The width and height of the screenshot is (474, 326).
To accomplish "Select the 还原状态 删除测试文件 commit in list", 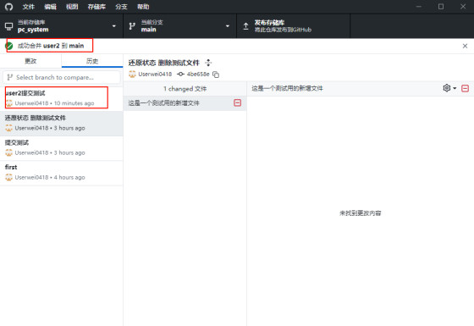I will [61, 124].
